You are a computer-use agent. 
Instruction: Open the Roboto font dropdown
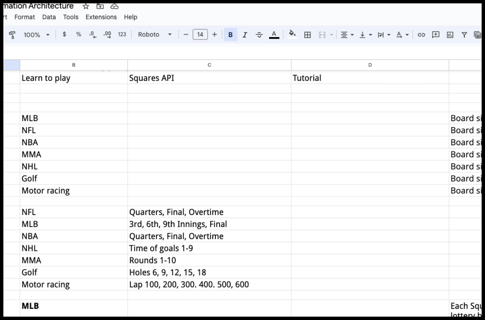point(155,34)
